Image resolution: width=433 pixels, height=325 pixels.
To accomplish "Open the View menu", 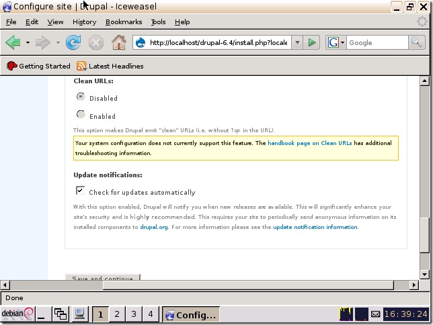I will 55,21.
